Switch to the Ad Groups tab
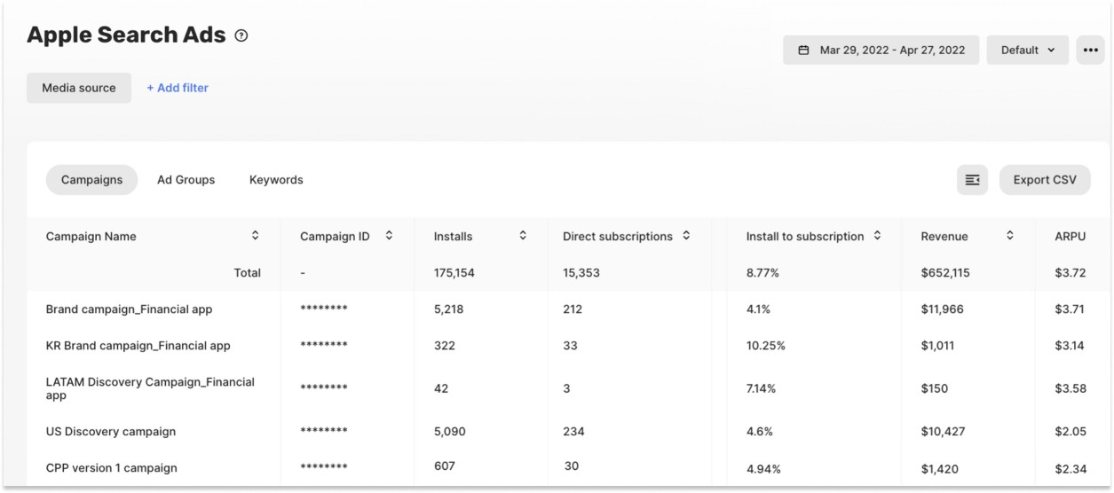Screen dimensions: 1114x493 coord(186,180)
